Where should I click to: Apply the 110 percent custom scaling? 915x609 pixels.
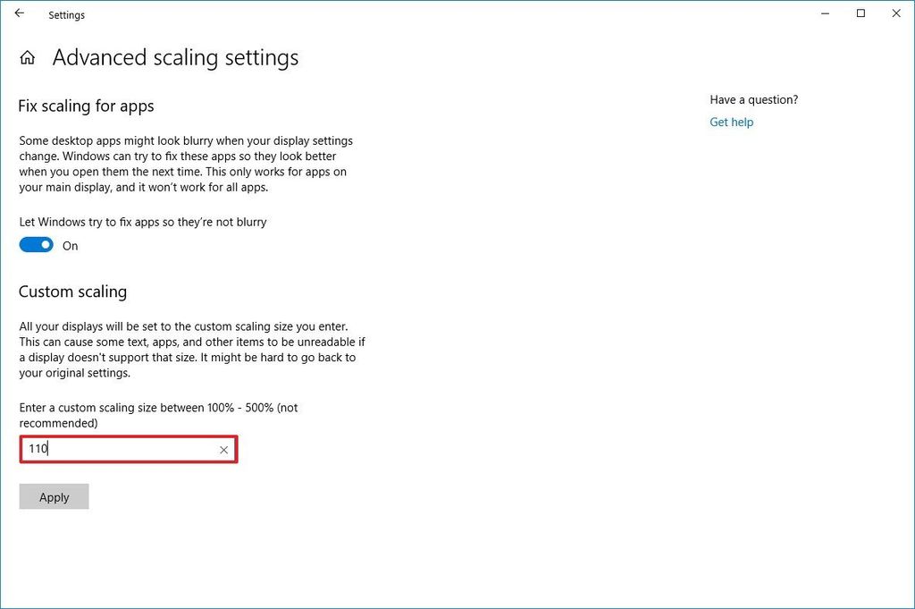tap(54, 496)
